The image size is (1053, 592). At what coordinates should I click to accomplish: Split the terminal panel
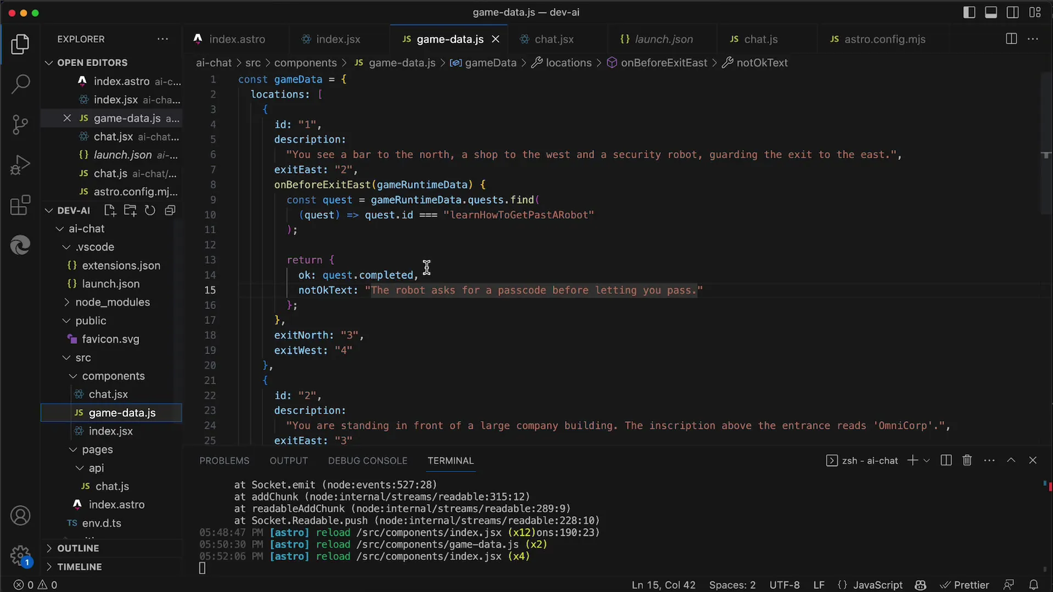(946, 460)
